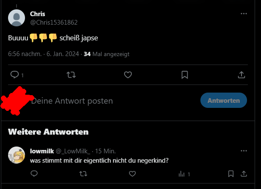Open the @Chris15361862 handle link
261x189 pixels.
(54, 22)
